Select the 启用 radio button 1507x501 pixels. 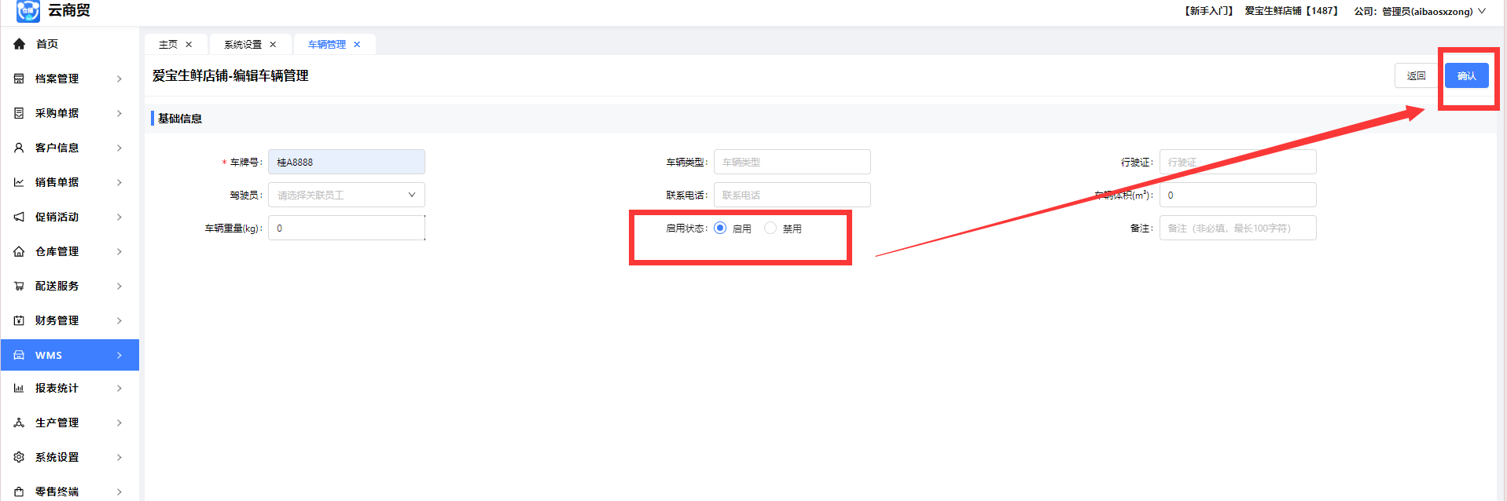coord(720,228)
